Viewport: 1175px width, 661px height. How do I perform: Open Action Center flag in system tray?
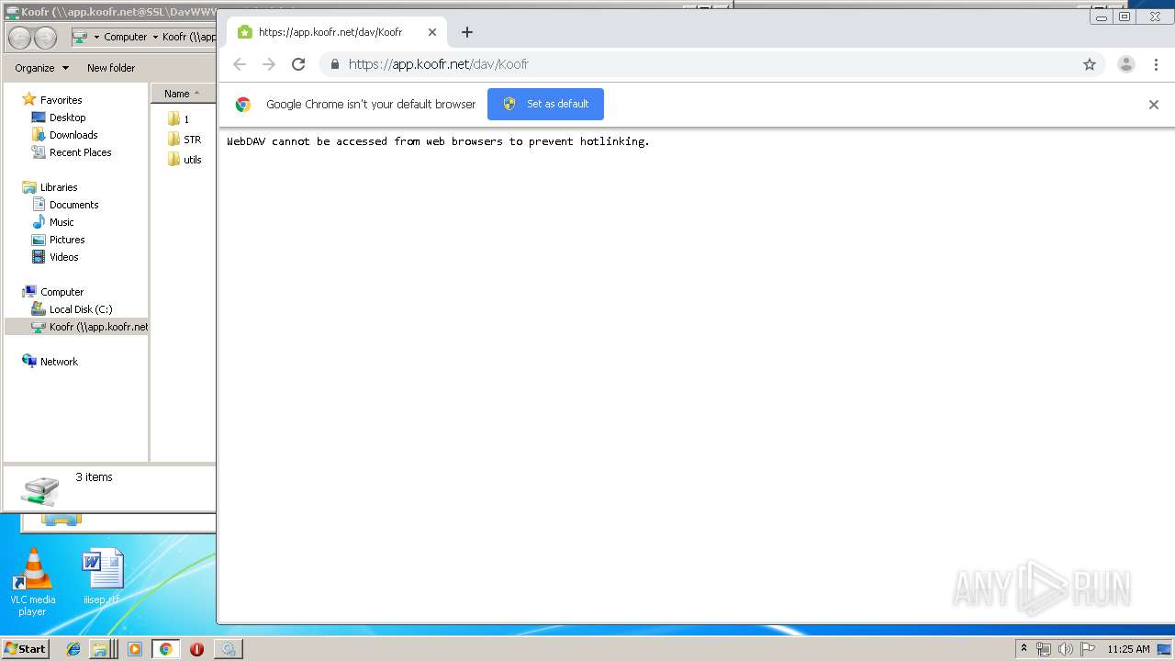point(1087,649)
